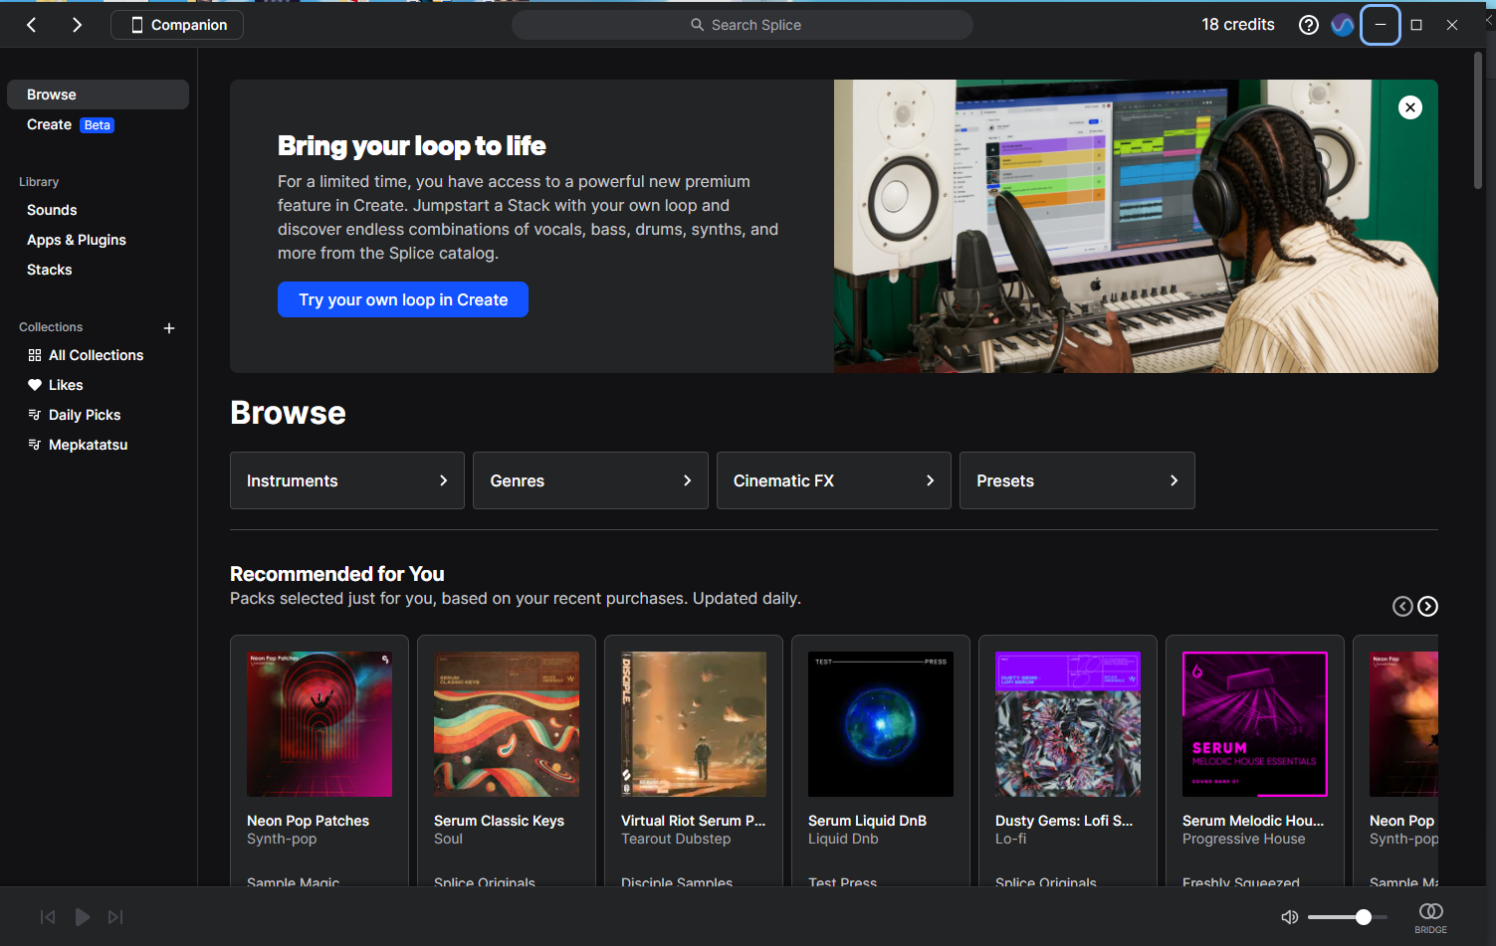Image resolution: width=1496 pixels, height=946 pixels.
Task: Expand the Cinematic FX category
Action: click(x=834, y=480)
